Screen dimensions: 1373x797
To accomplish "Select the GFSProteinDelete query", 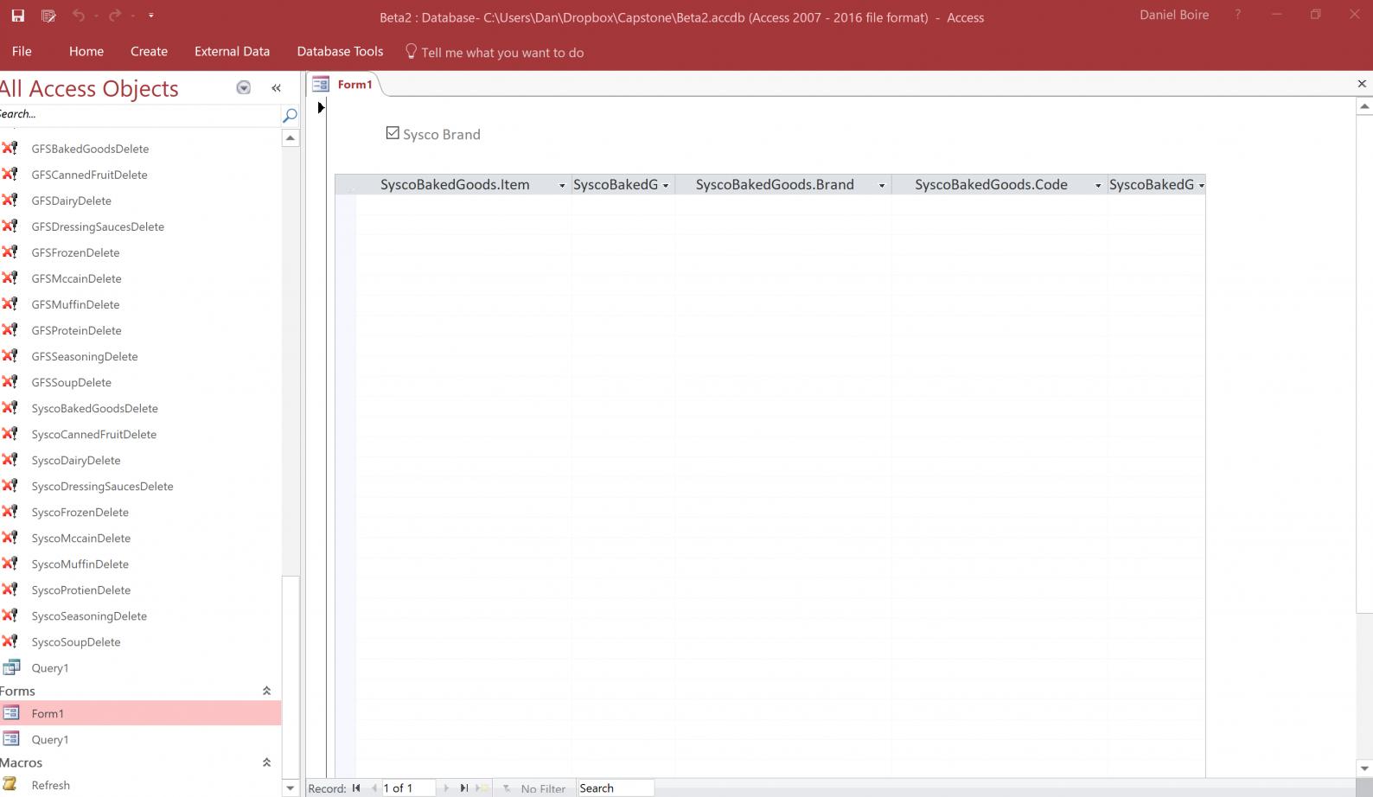I will tap(76, 330).
